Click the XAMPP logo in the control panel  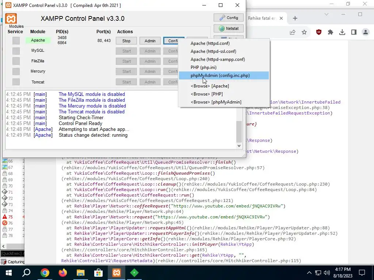click(x=11, y=19)
